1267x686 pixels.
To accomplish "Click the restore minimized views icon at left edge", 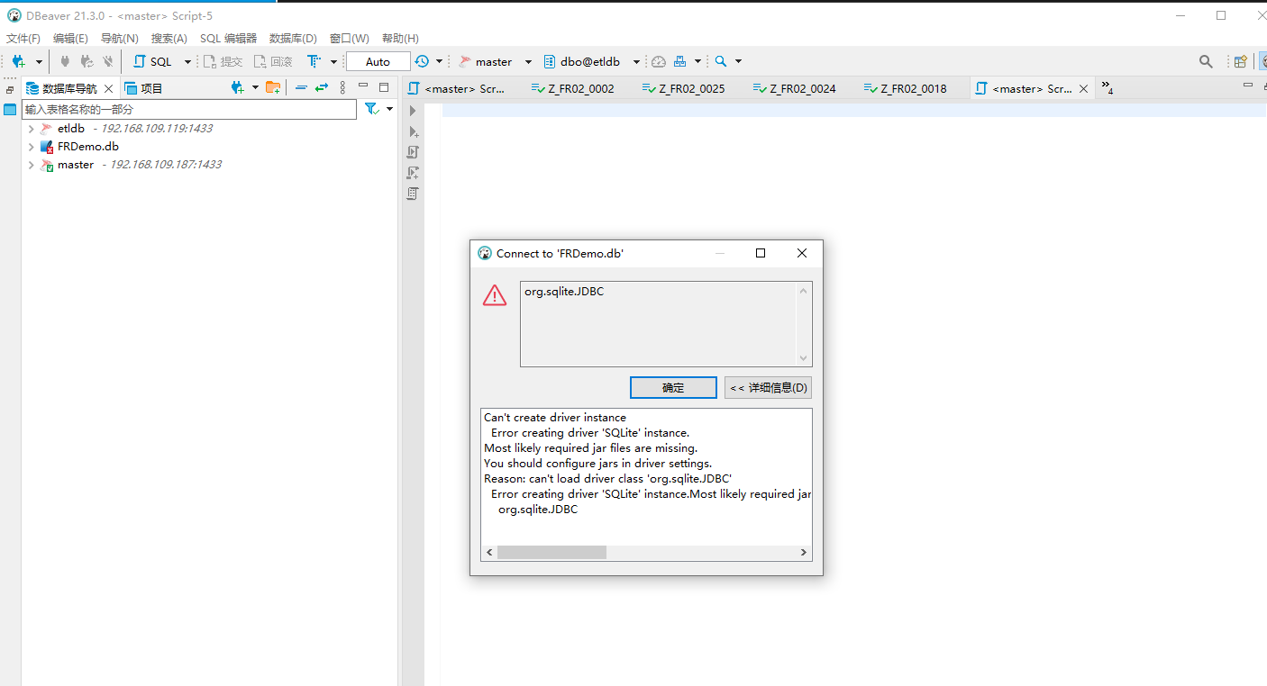I will click(x=10, y=91).
